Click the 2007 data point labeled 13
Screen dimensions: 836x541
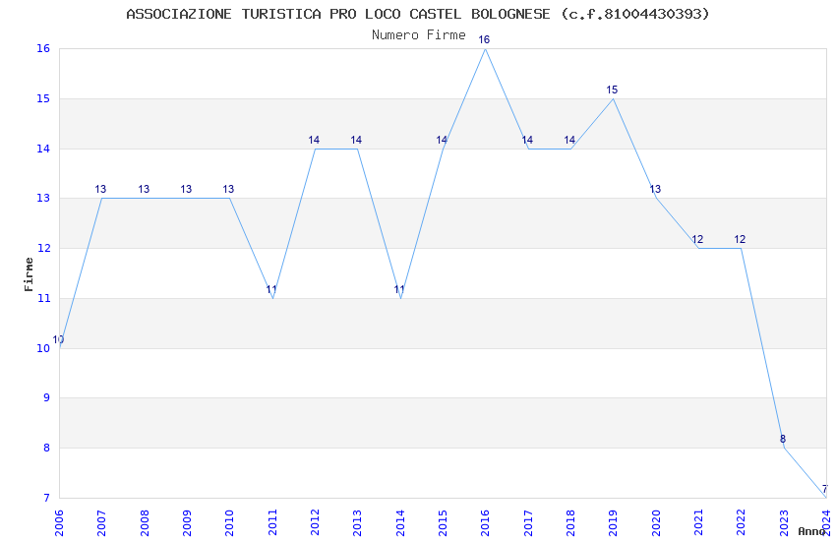[100, 189]
